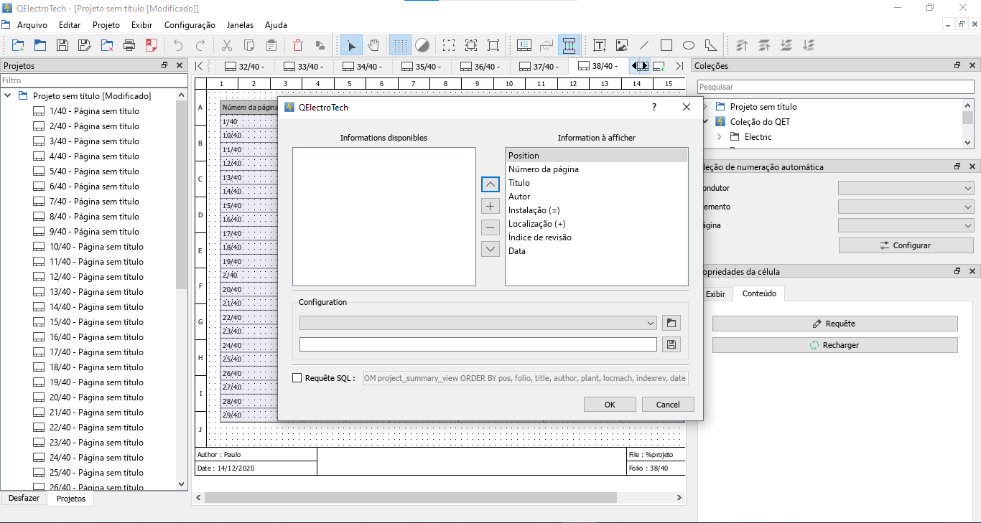Move selected item up with the up arrow button
The image size is (981, 523).
pos(490,184)
